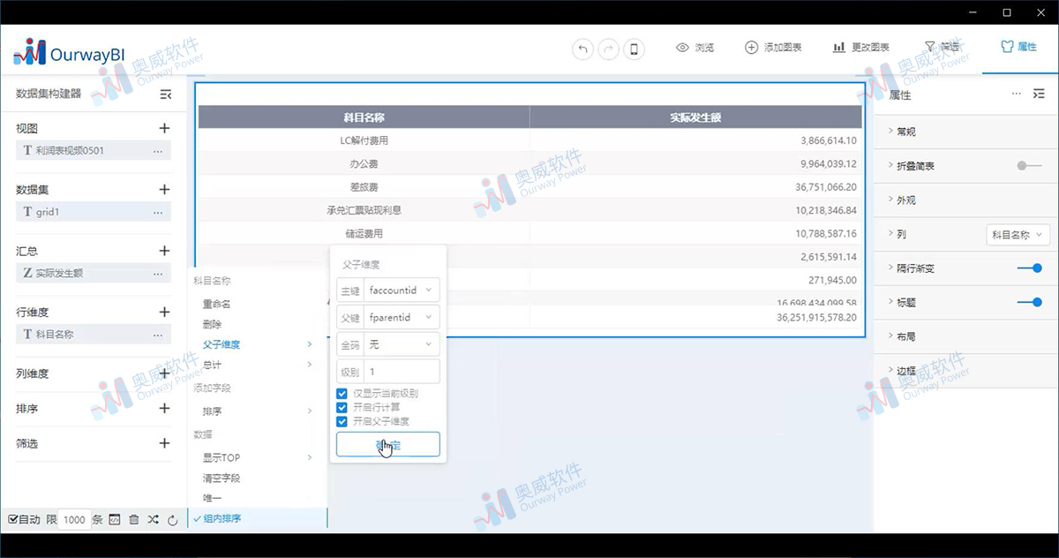Image resolution: width=1059 pixels, height=558 pixels.
Task: Add a 筛选 condition with plus icon
Action: pyautogui.click(x=164, y=443)
